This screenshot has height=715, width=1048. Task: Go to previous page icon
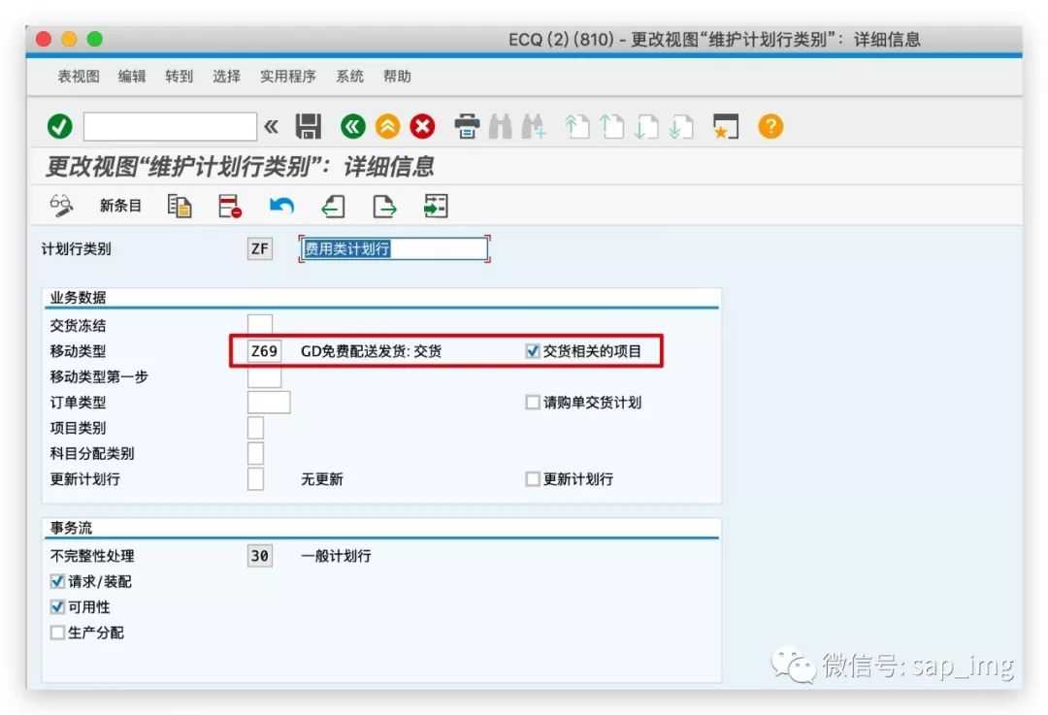611,126
